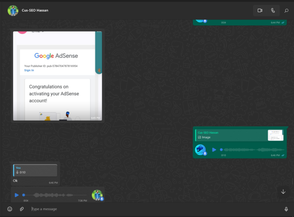Click the microphone to record voice message
Image resolution: width=294 pixels, height=217 pixels.
point(286,209)
